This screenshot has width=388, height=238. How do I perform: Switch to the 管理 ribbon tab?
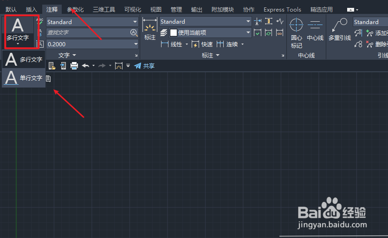pos(176,10)
